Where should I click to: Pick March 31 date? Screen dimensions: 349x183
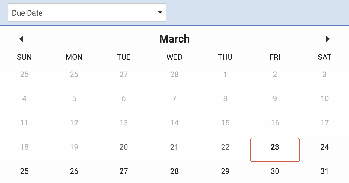[325, 171]
